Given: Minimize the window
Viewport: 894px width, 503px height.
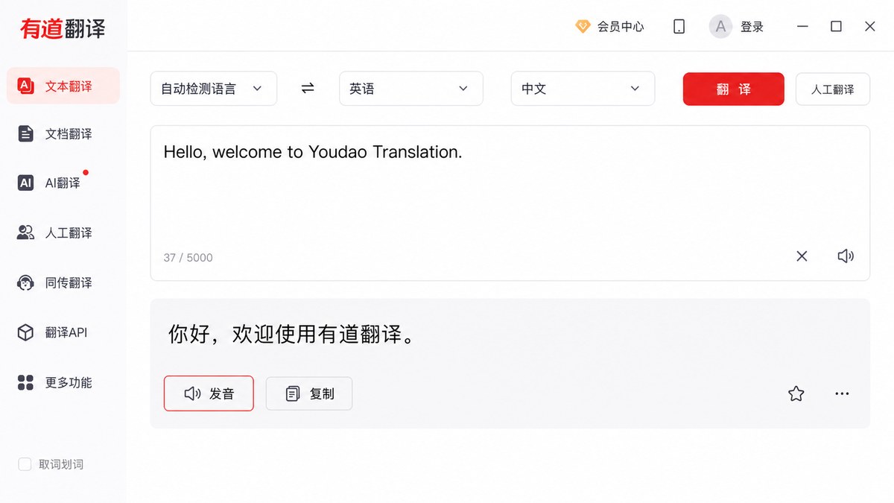Looking at the screenshot, I should click(802, 26).
